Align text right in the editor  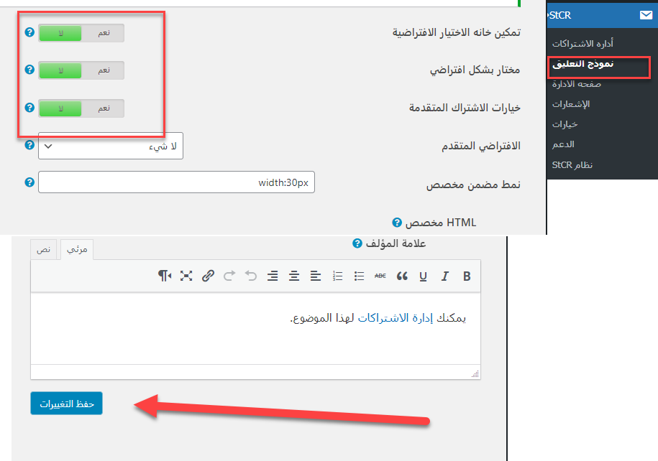tap(273, 276)
